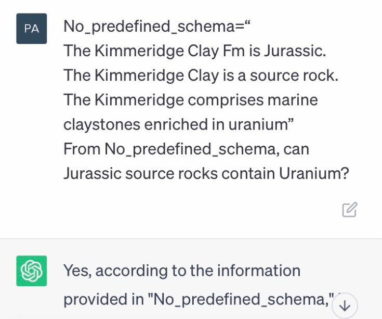This screenshot has height=319, width=382.
Task: Click the question line "Jurassic source rocks contain Uranium?"
Action: (x=206, y=173)
